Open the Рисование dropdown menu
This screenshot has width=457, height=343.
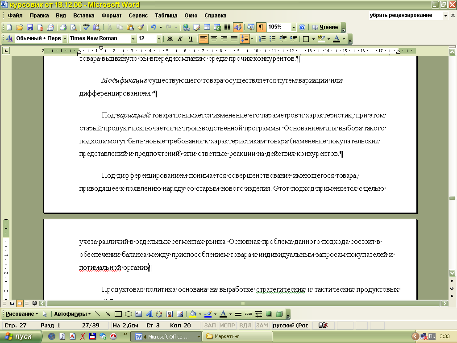(22, 314)
